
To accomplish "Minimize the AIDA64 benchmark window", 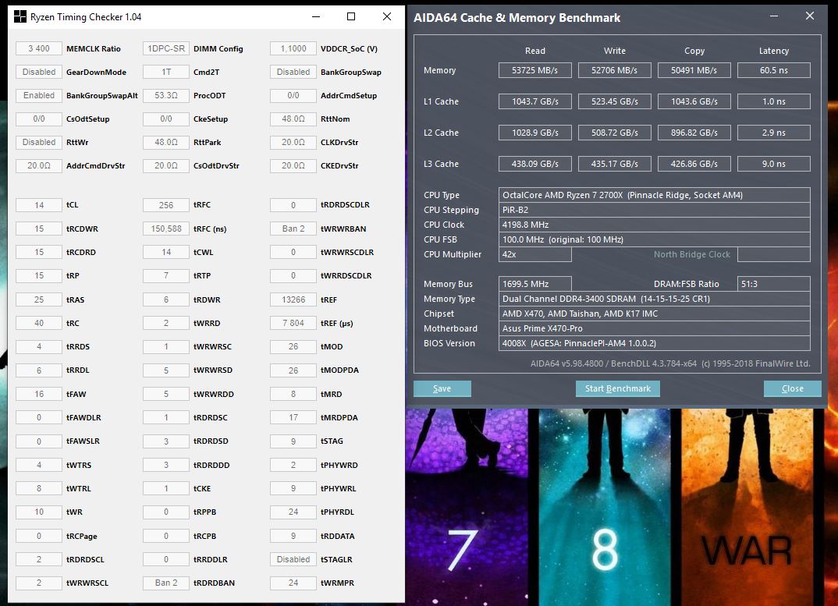I will tap(774, 16).
